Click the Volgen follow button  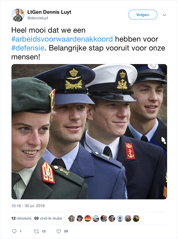pyautogui.click(x=142, y=15)
